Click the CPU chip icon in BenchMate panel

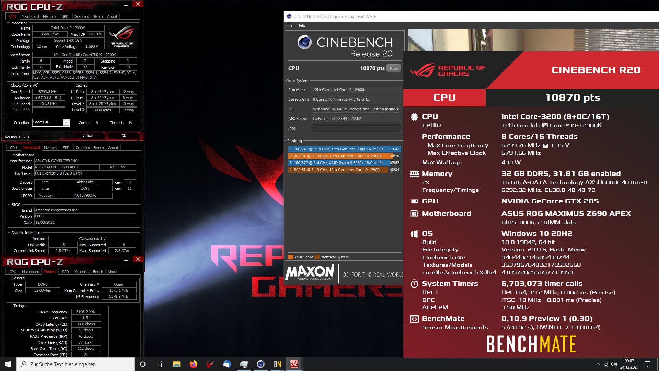click(x=414, y=117)
